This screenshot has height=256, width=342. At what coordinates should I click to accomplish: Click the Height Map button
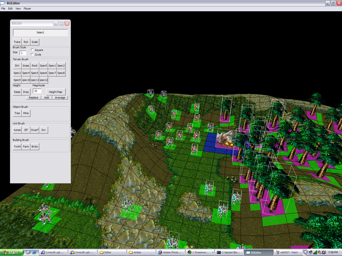coord(55,92)
